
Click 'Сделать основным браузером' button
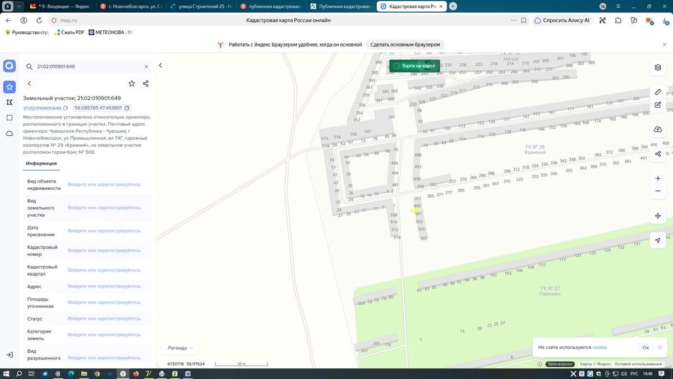(406, 44)
